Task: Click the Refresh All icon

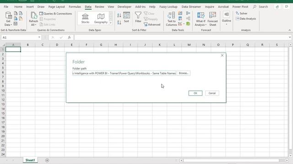Action: point(33,15)
